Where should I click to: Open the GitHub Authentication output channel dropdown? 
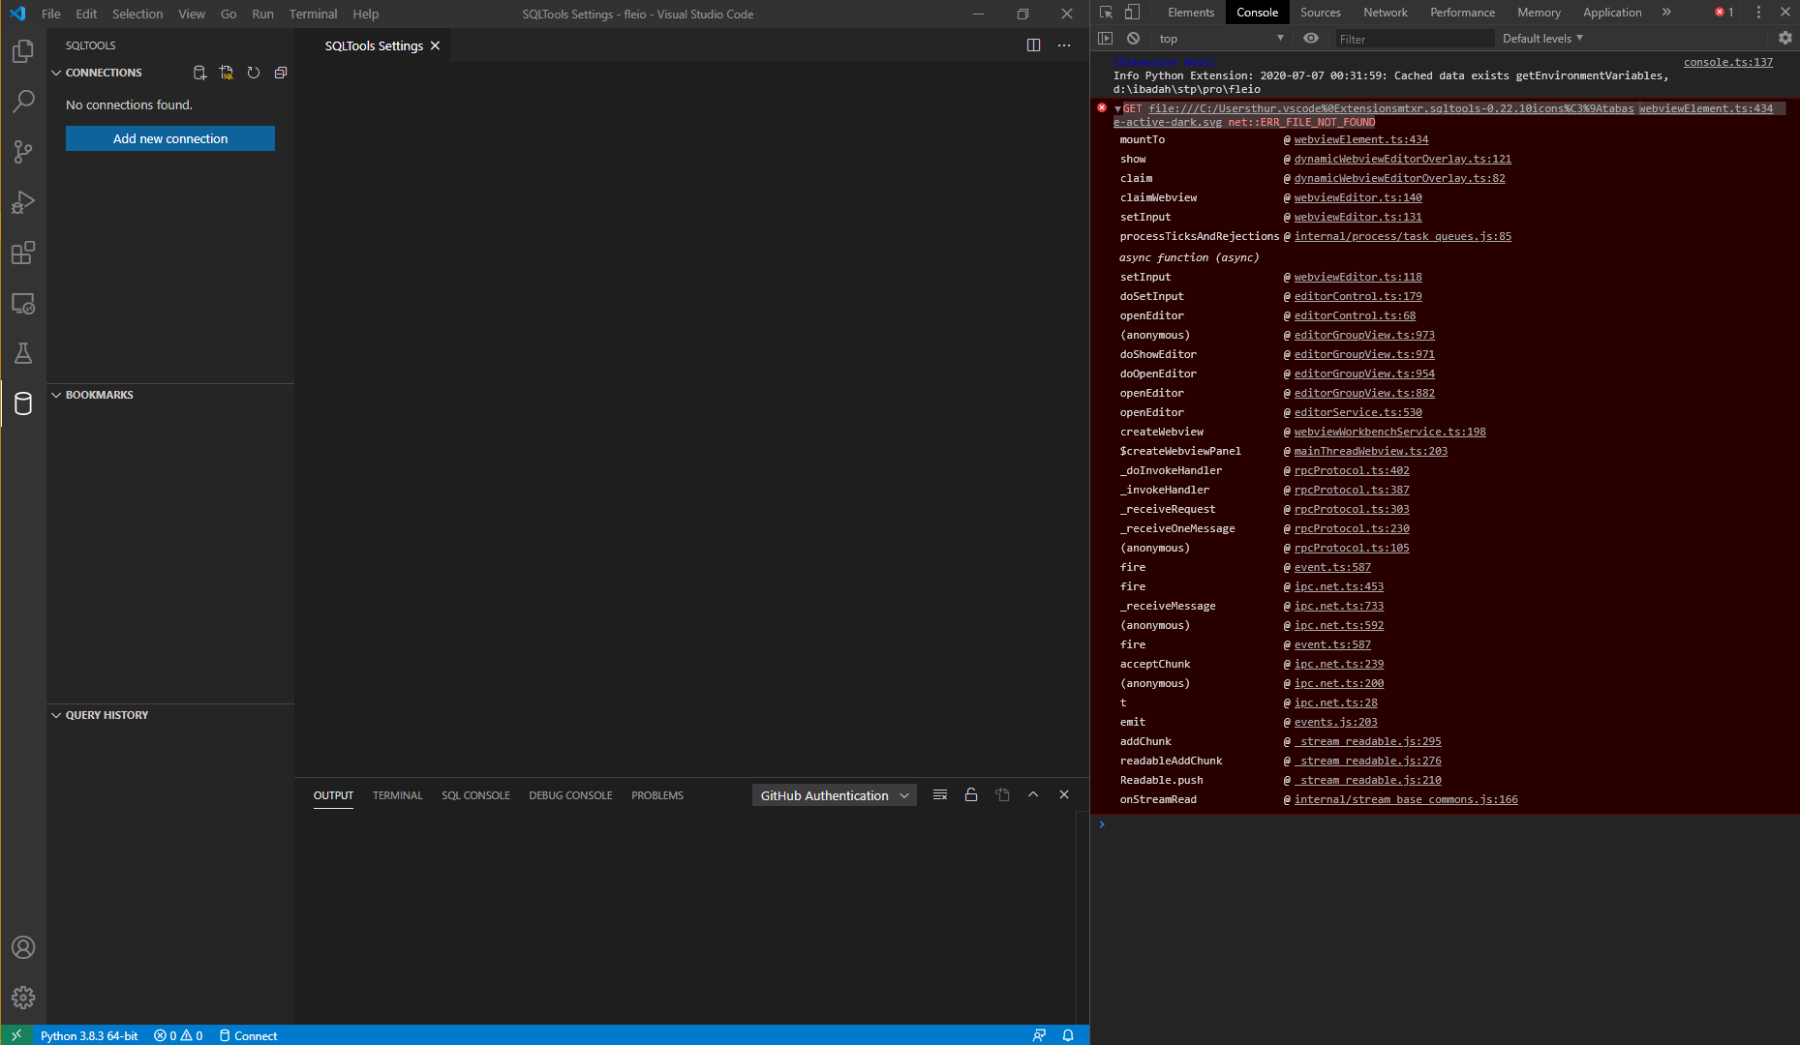pos(834,794)
